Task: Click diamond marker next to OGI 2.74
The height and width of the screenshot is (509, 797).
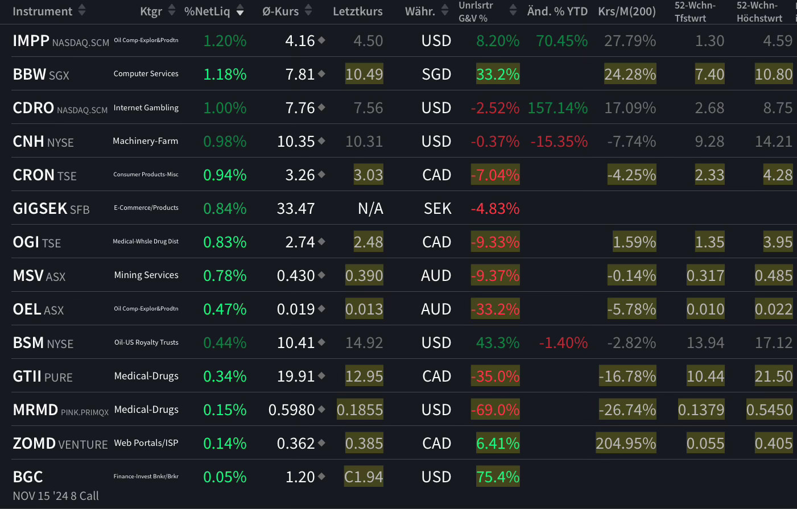Action: click(x=321, y=242)
